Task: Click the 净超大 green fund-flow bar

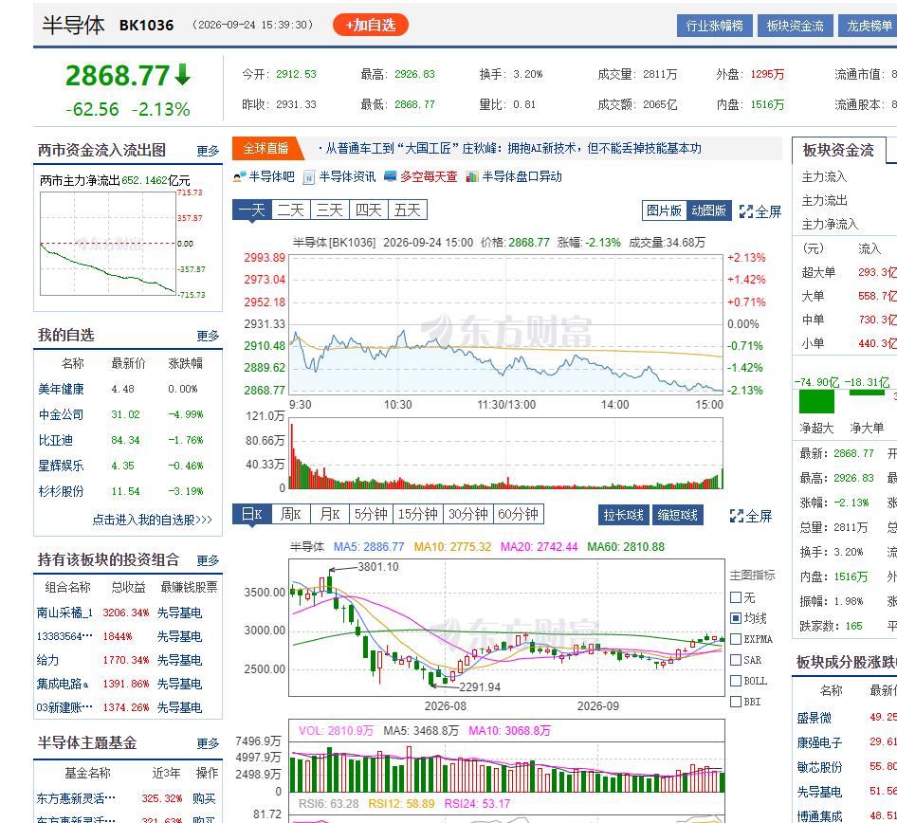Action: tap(816, 401)
